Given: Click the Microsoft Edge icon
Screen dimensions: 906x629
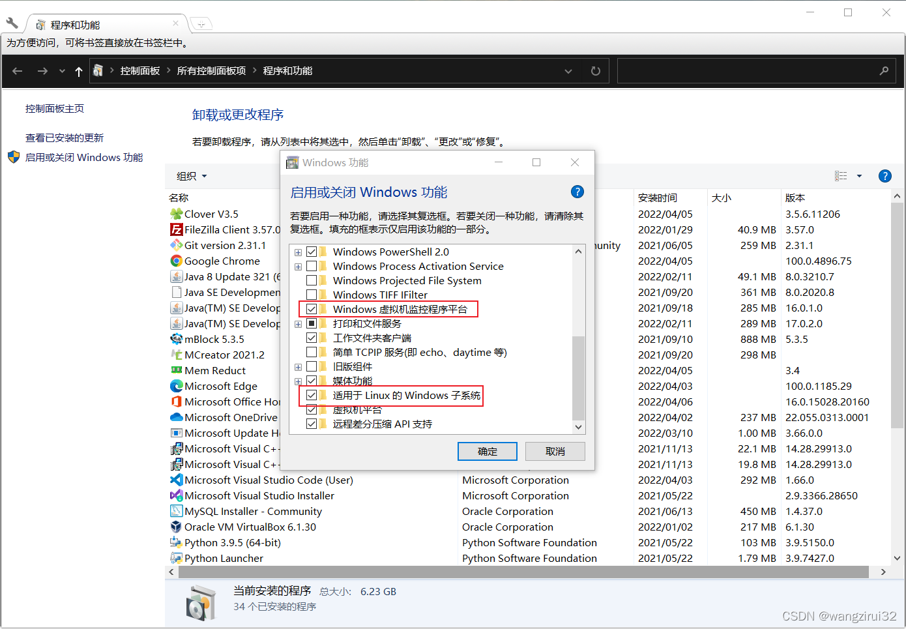Looking at the screenshot, I should coord(176,386).
